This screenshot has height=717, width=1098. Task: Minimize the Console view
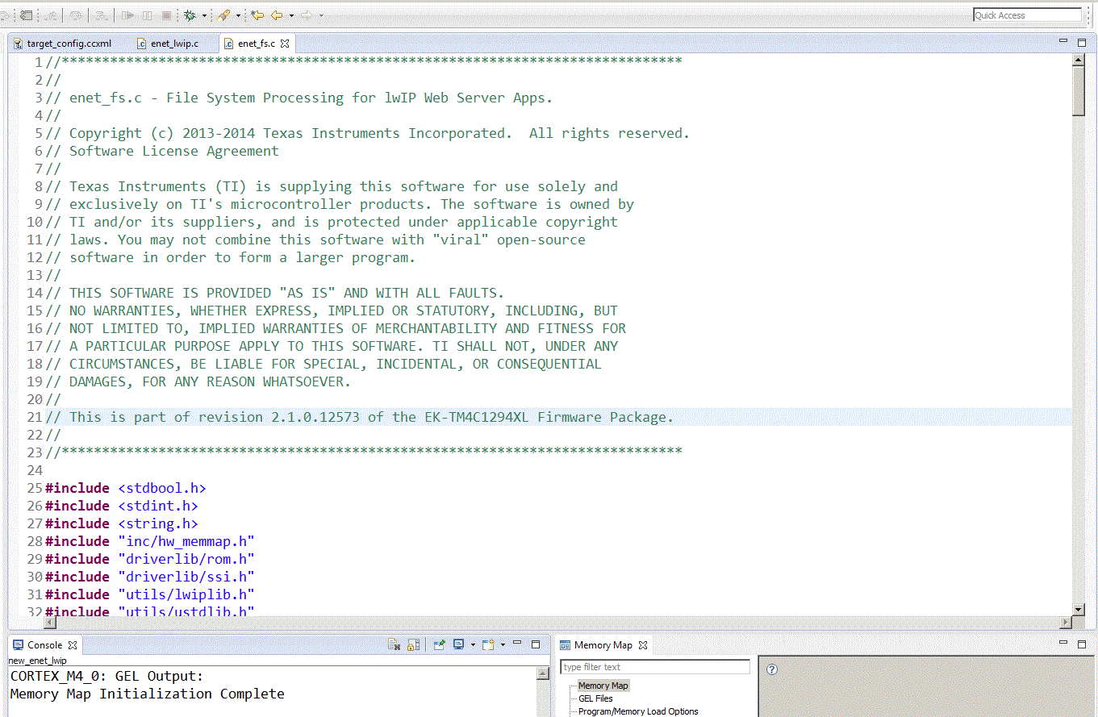pyautogui.click(x=517, y=644)
